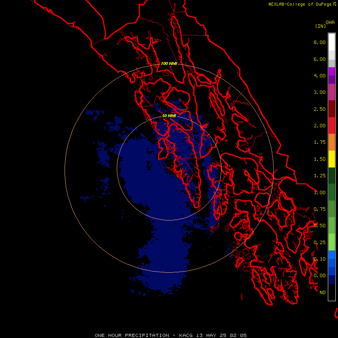
Task: Click the 1.00 legend value
Action: point(320,193)
